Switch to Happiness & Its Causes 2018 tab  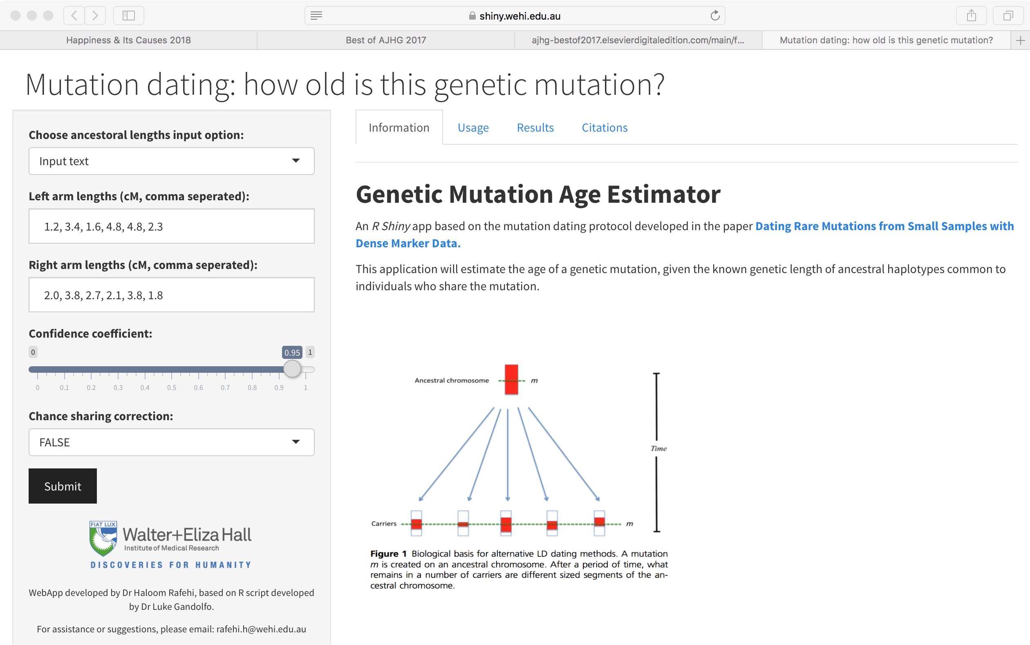pyautogui.click(x=128, y=40)
